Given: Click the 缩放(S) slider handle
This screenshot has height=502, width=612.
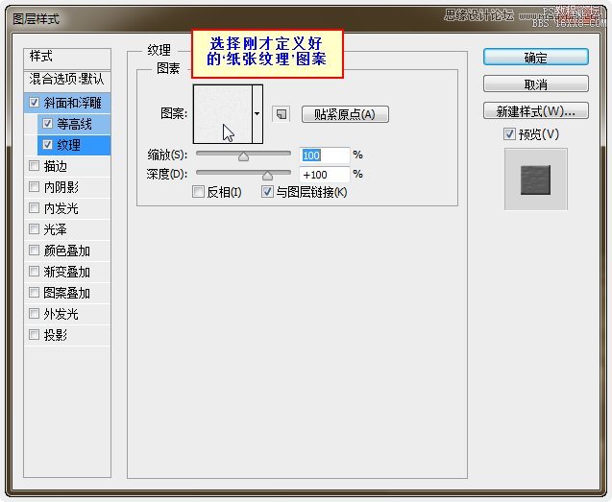Looking at the screenshot, I should point(244,156).
